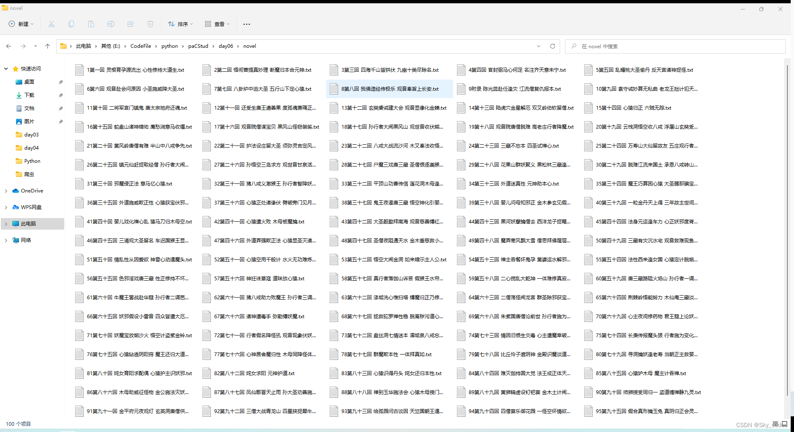Open the 新建 dropdown

[21, 24]
